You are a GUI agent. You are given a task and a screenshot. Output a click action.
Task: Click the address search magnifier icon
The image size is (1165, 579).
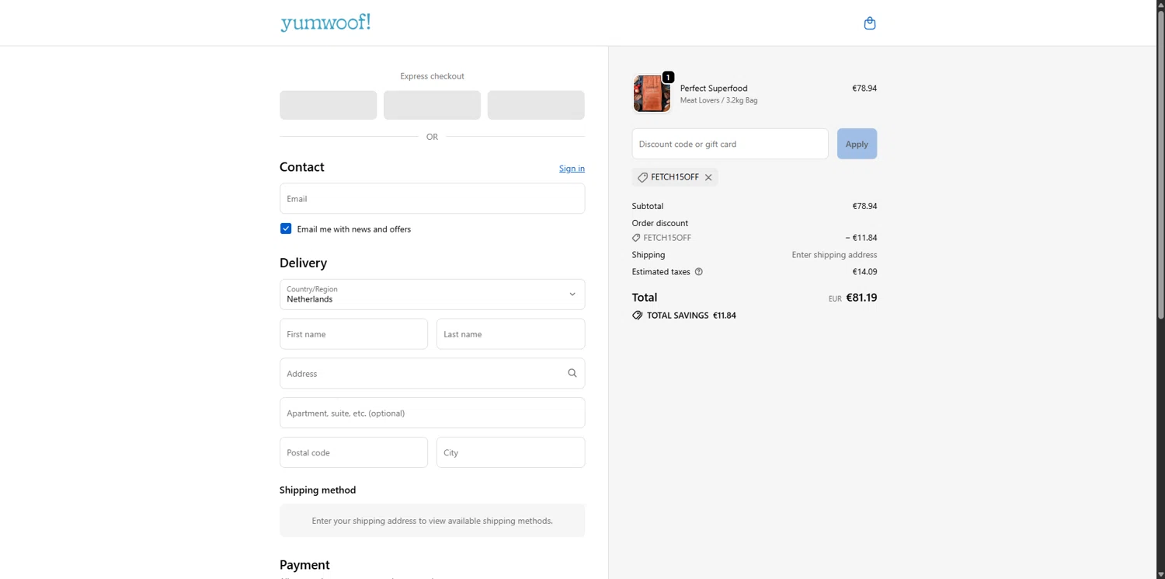click(x=572, y=373)
